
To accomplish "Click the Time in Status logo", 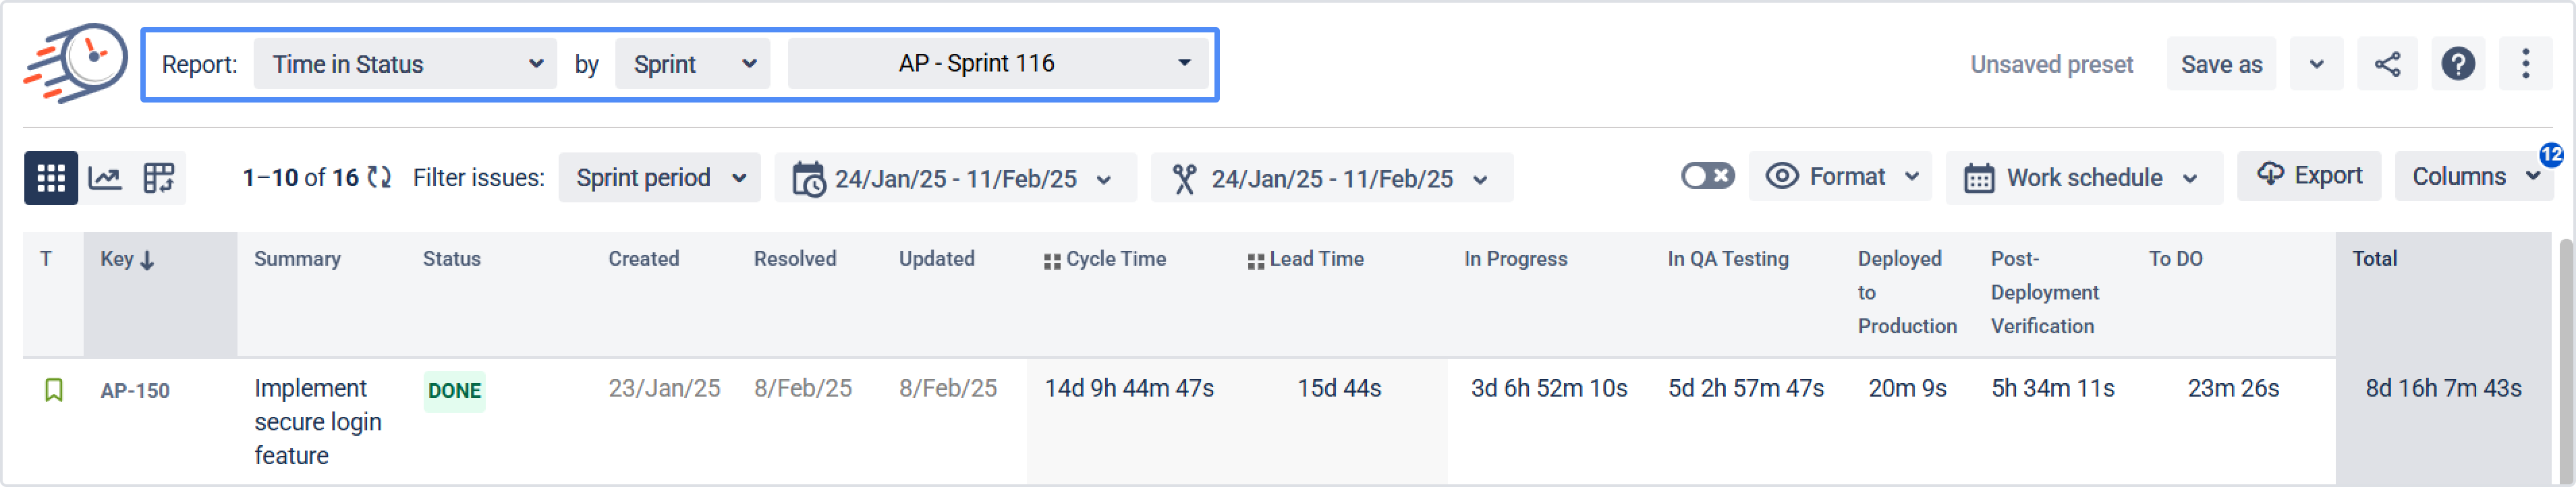I will pos(77,63).
